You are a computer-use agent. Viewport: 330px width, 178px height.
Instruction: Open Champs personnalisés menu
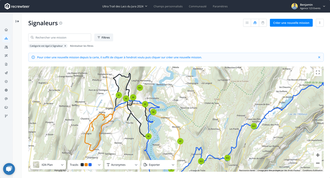pyautogui.click(x=168, y=6)
